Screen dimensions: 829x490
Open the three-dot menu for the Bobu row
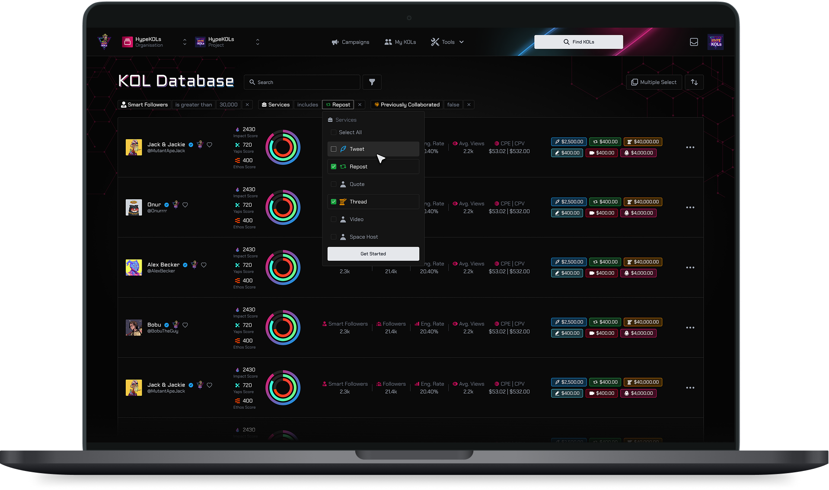pyautogui.click(x=690, y=328)
